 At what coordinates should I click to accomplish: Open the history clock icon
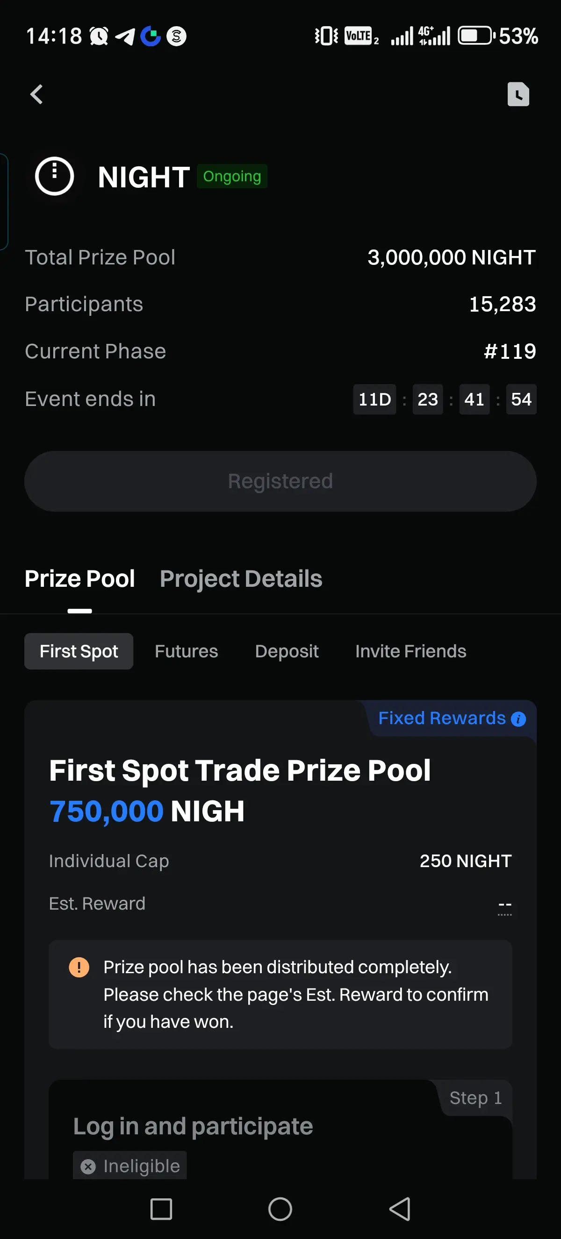click(x=518, y=94)
